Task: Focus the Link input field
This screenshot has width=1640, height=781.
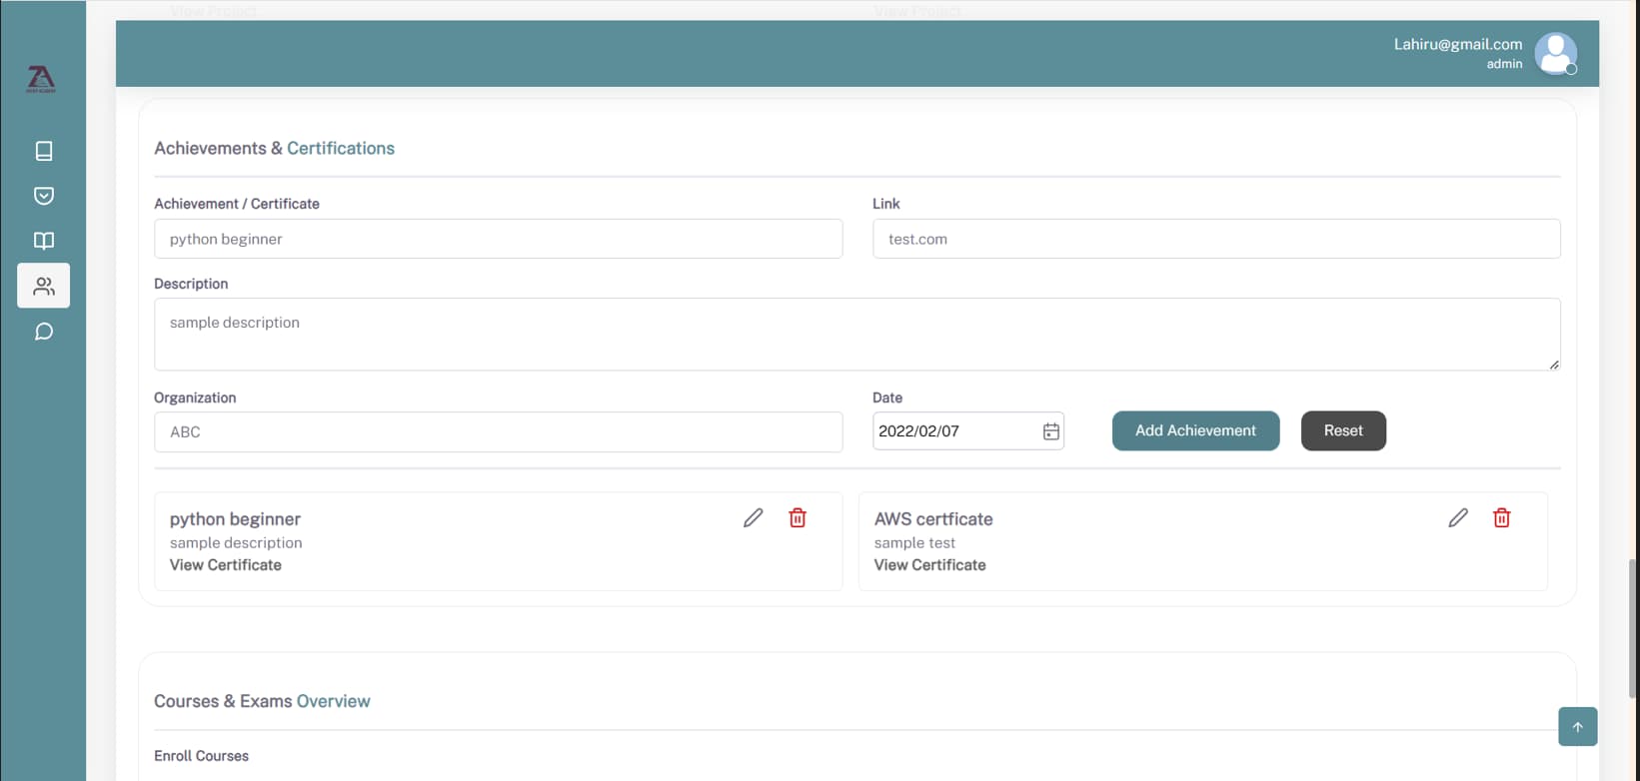Action: 1216,239
